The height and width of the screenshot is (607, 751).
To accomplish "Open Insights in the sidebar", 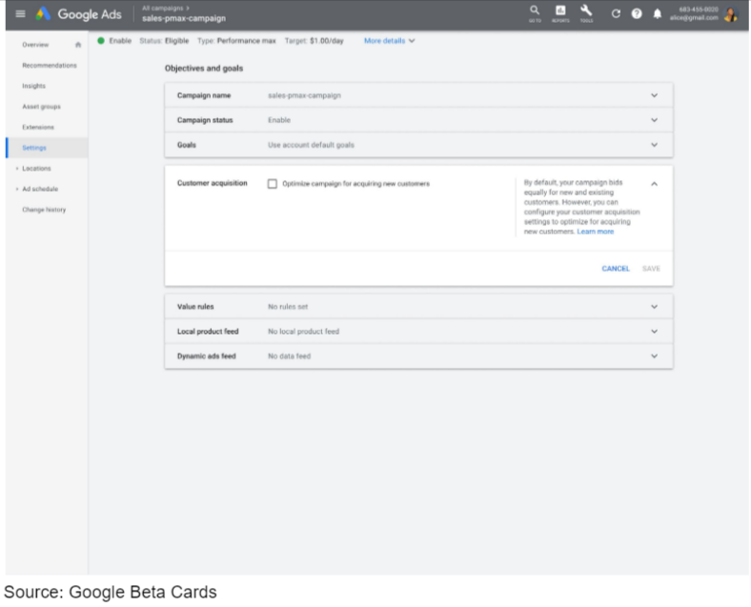I will 34,86.
